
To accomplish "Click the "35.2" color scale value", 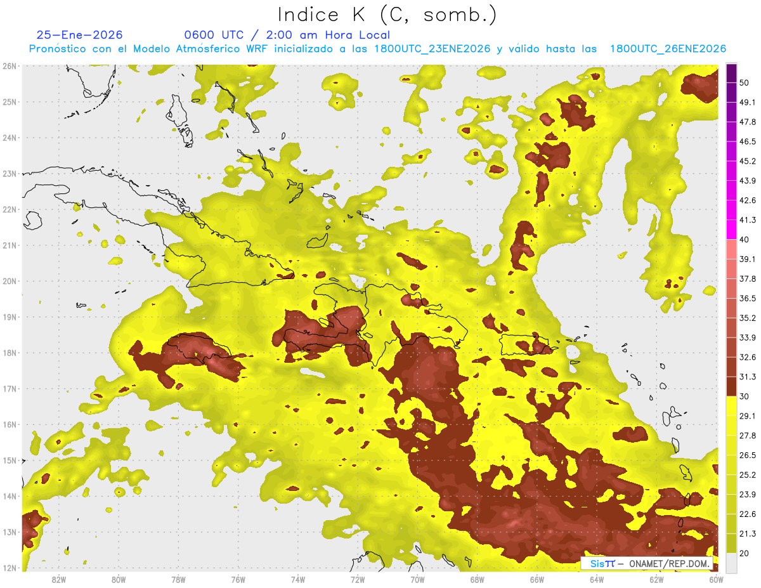I will (748, 318).
